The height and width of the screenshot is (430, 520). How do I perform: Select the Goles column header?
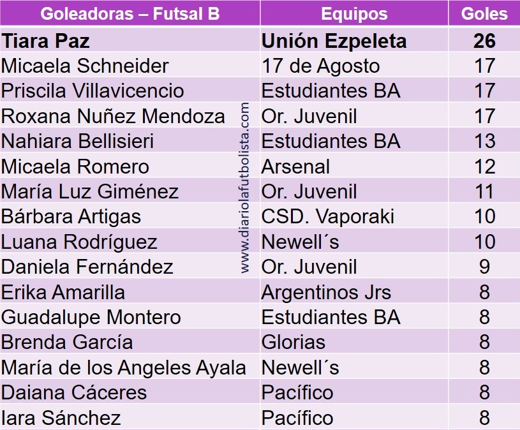[484, 13]
